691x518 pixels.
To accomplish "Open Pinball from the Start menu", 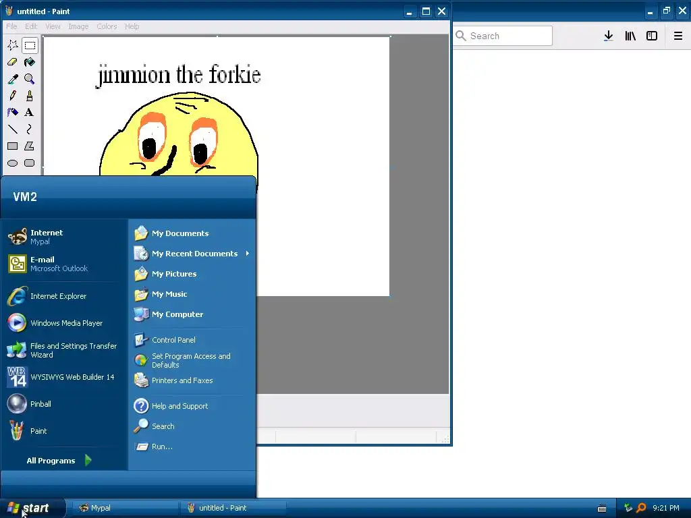I will [x=64, y=404].
